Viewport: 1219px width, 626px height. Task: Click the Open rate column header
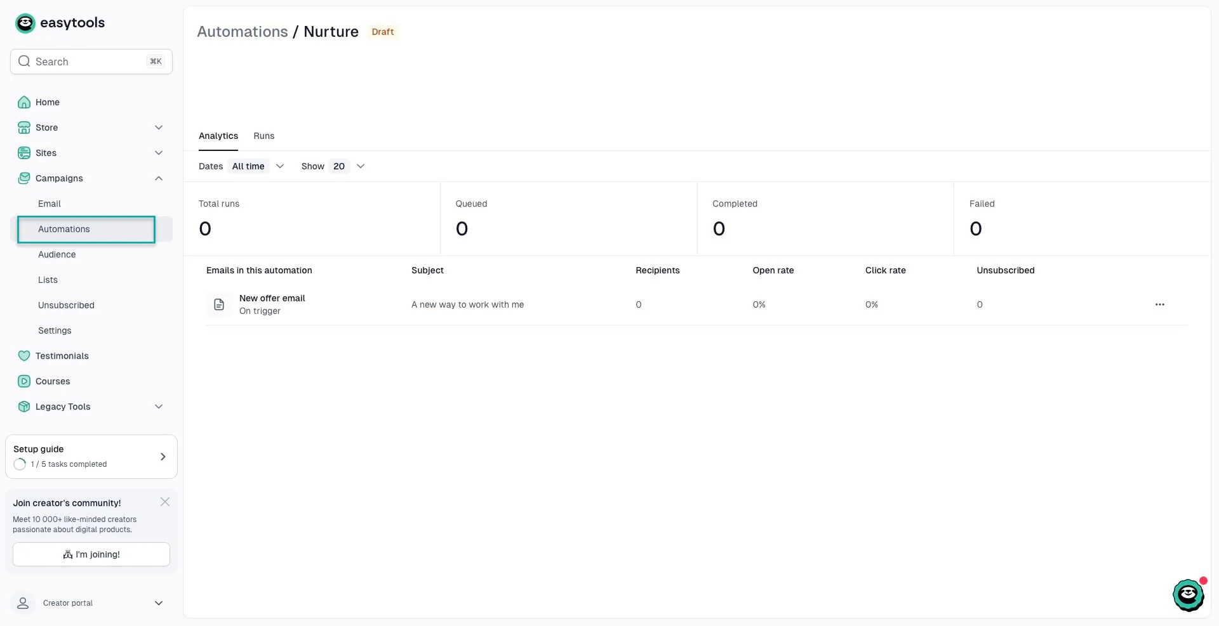pyautogui.click(x=773, y=270)
